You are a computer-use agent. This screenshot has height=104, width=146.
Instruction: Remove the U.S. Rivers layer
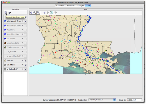tap(23, 39)
